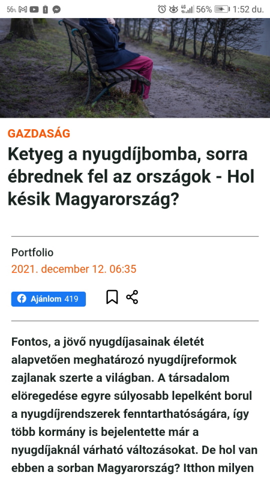Click the Facebook Ajánlom recommend button
Image resolution: width=270 pixels, height=481 pixels.
[48, 299]
